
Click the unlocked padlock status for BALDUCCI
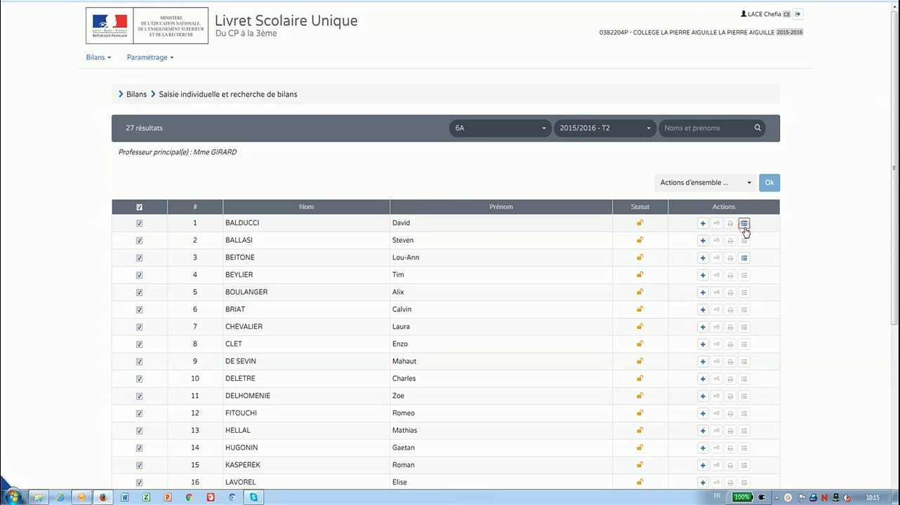pyautogui.click(x=640, y=223)
